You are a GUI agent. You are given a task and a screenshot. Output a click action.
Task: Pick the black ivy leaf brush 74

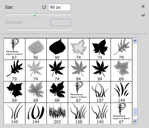point(100,49)
